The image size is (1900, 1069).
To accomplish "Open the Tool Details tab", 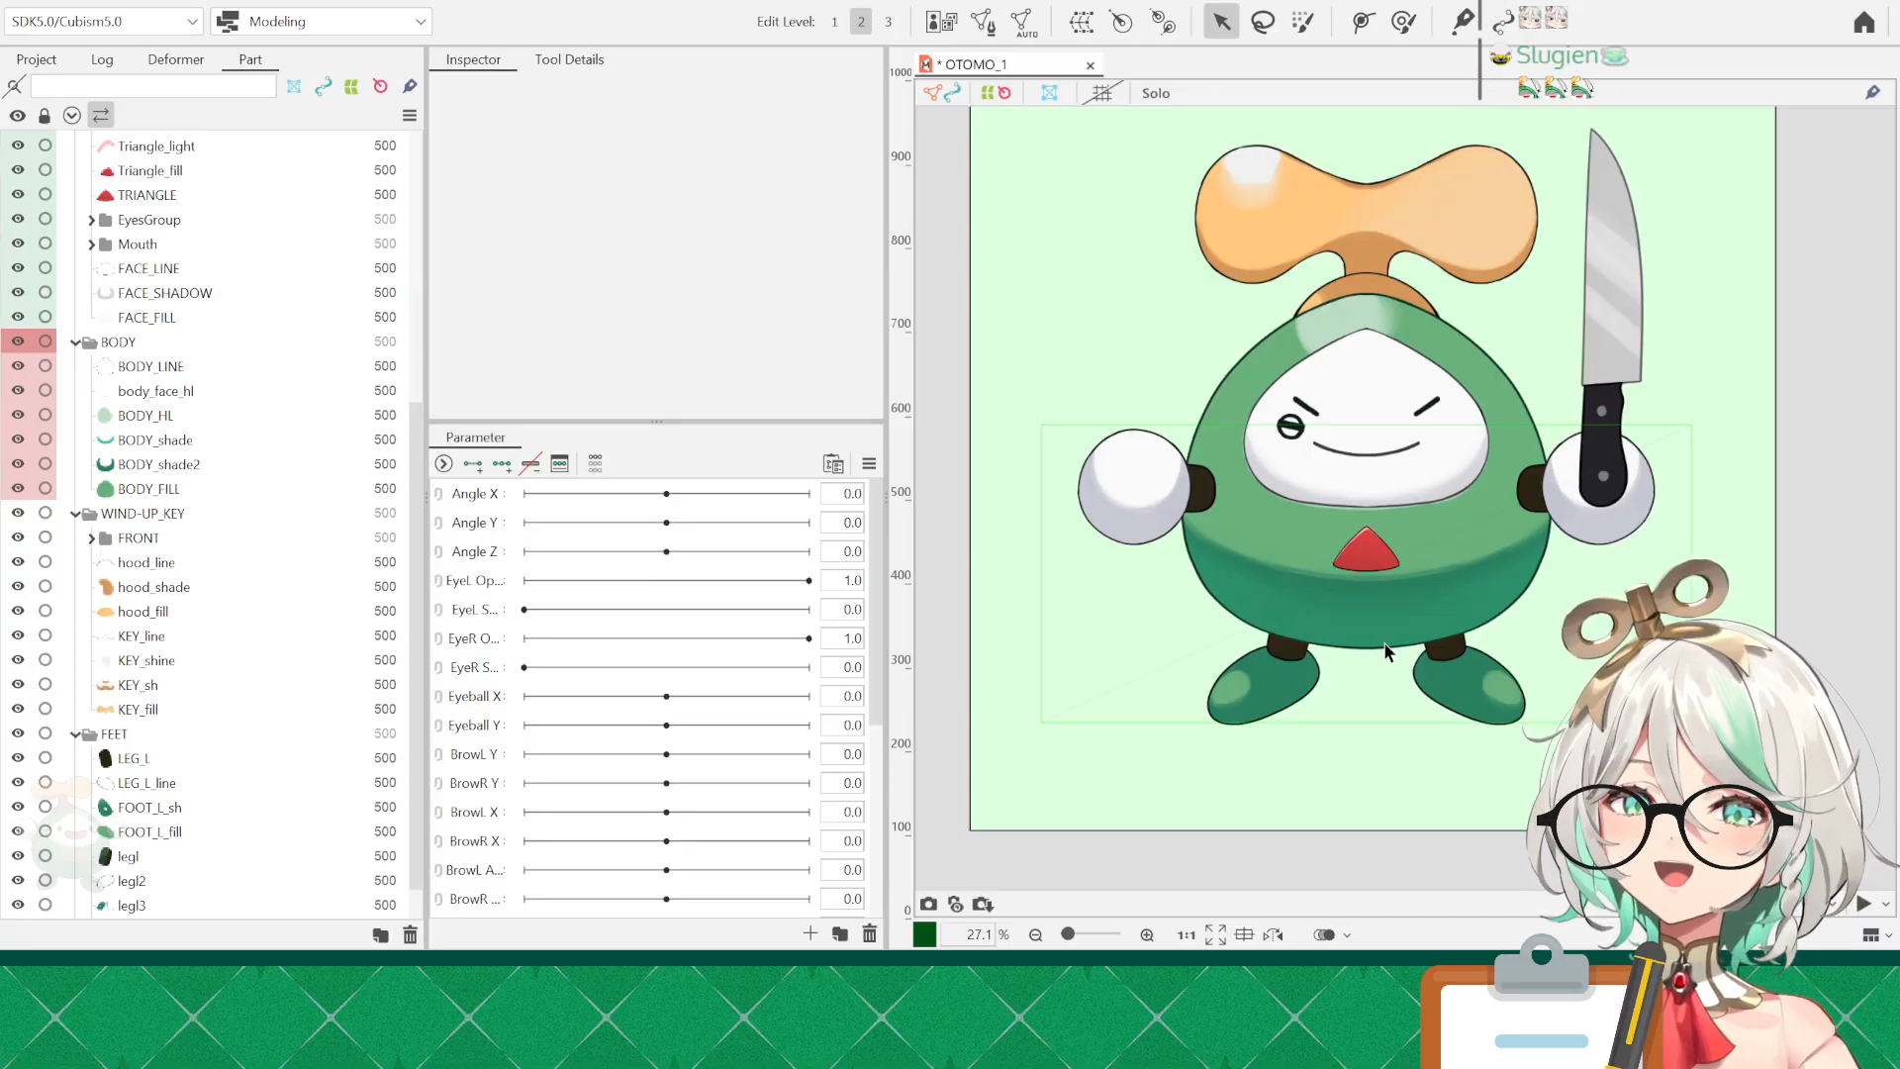I will [x=569, y=59].
